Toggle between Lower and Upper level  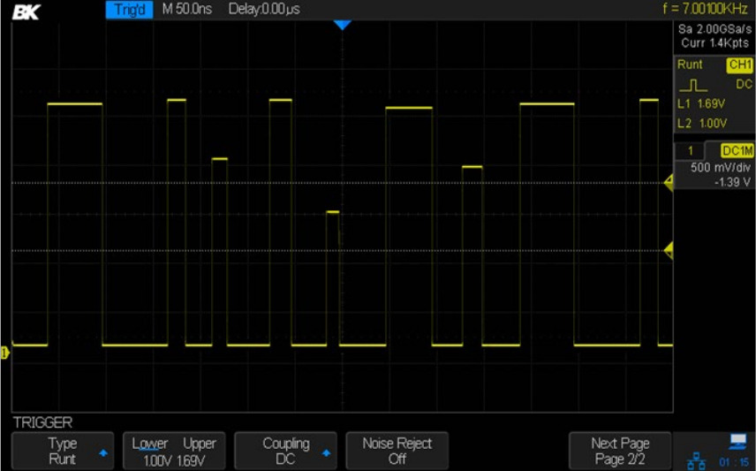174,451
